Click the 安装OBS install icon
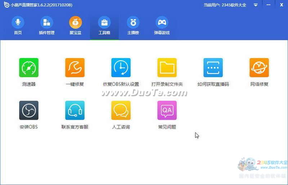 pos(28,110)
